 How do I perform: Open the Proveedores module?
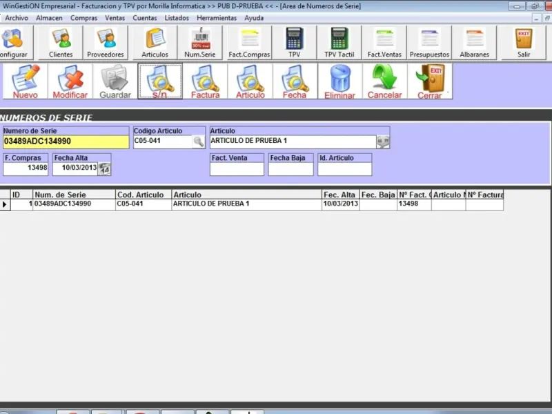coord(106,43)
